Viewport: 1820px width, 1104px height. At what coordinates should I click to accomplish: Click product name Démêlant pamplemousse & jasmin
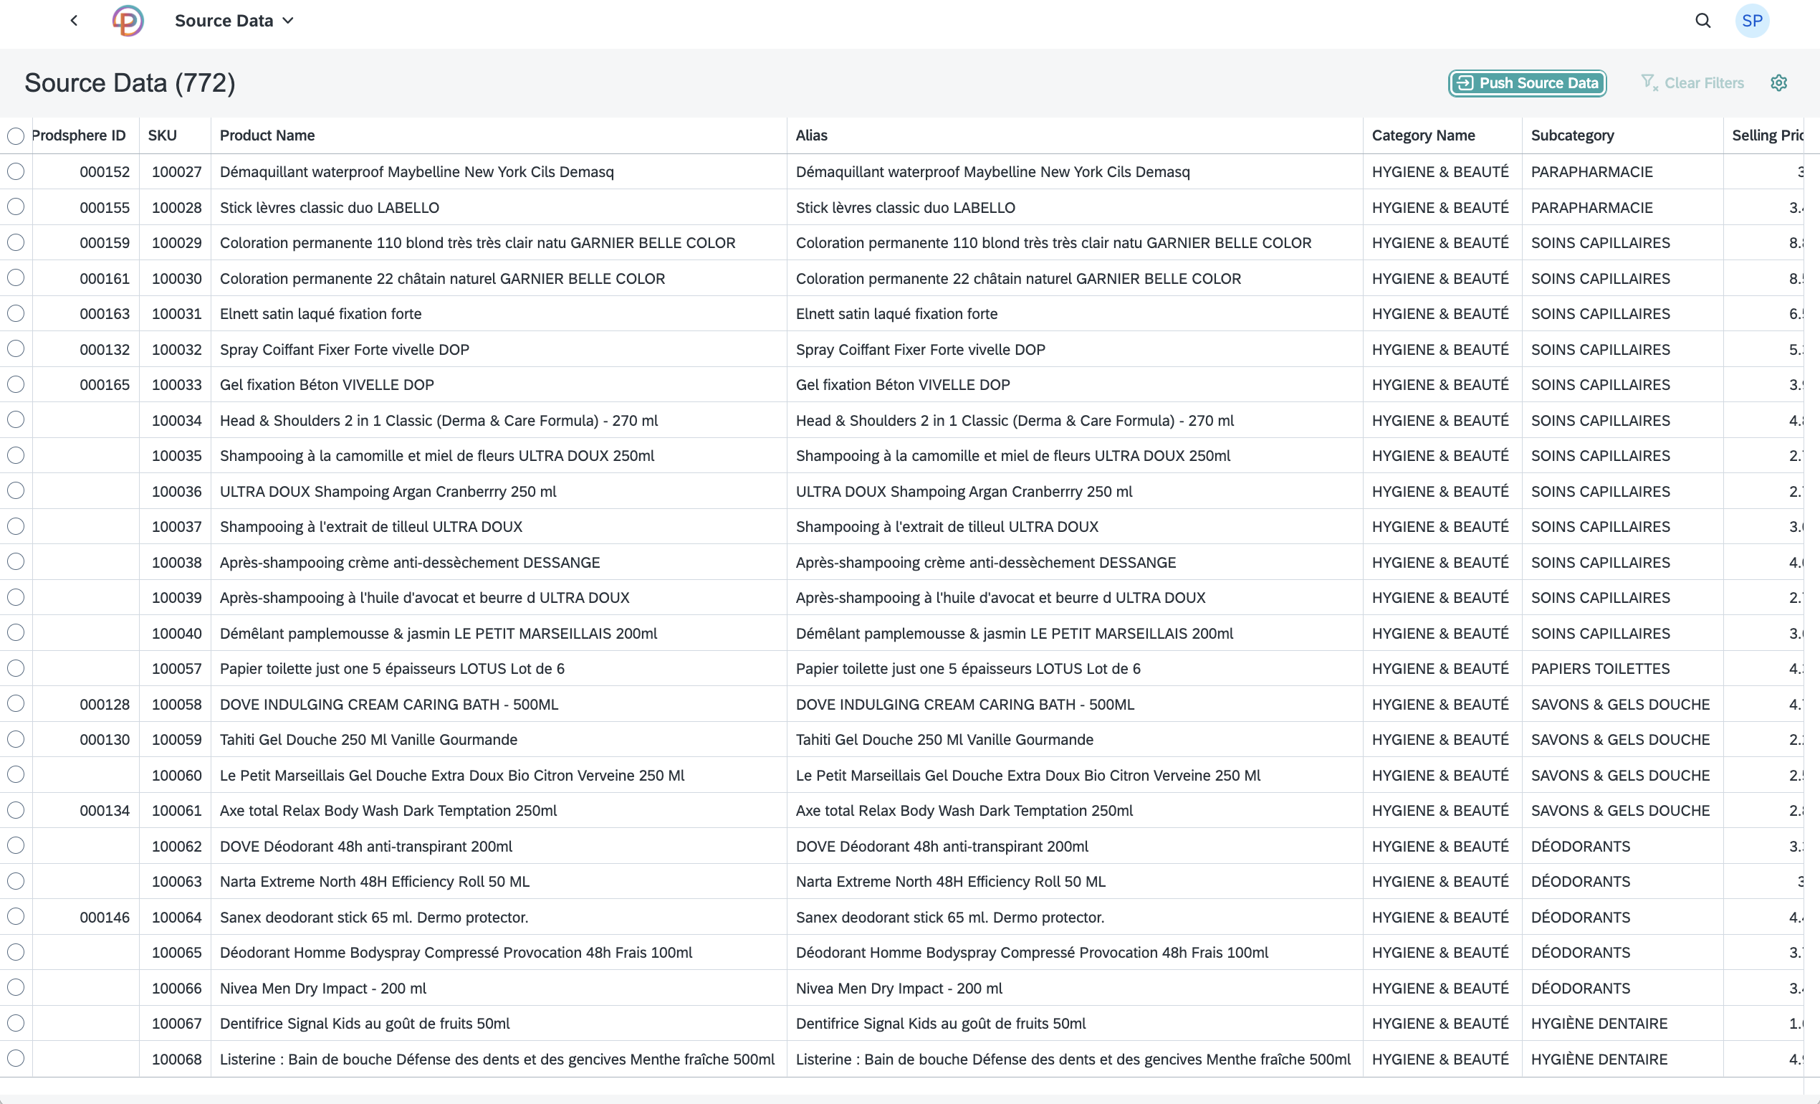pyautogui.click(x=438, y=633)
